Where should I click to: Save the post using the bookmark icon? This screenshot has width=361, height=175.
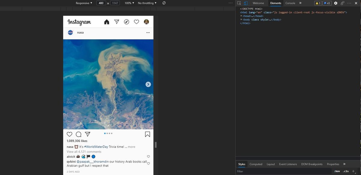click(147, 134)
